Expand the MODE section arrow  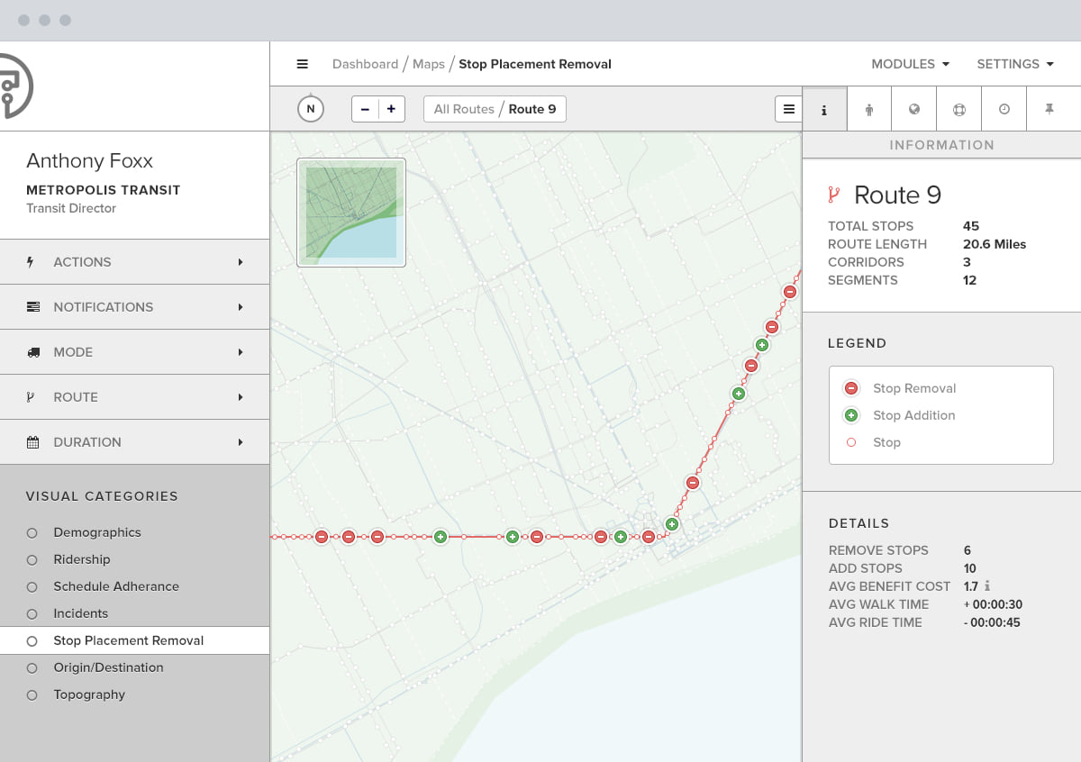tap(241, 352)
